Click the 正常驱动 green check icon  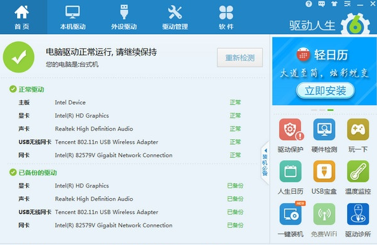tap(13, 89)
